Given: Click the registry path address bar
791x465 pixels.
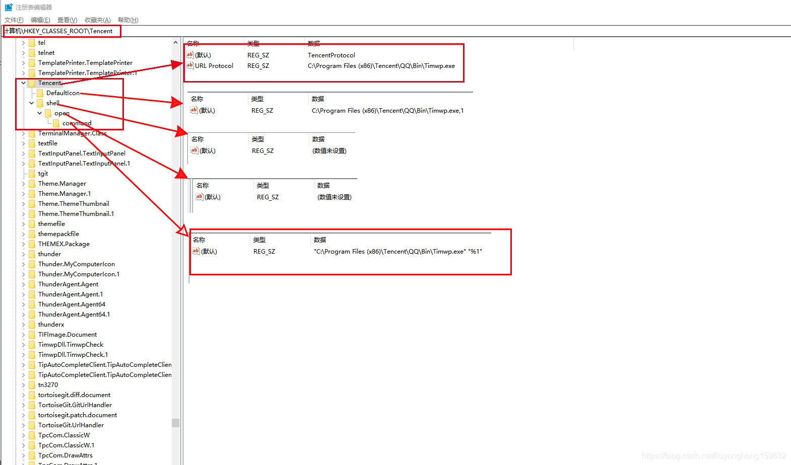Looking at the screenshot, I should pos(397,31).
